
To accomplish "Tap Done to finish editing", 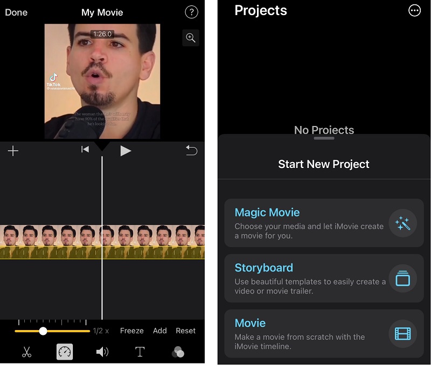I will pyautogui.click(x=16, y=12).
